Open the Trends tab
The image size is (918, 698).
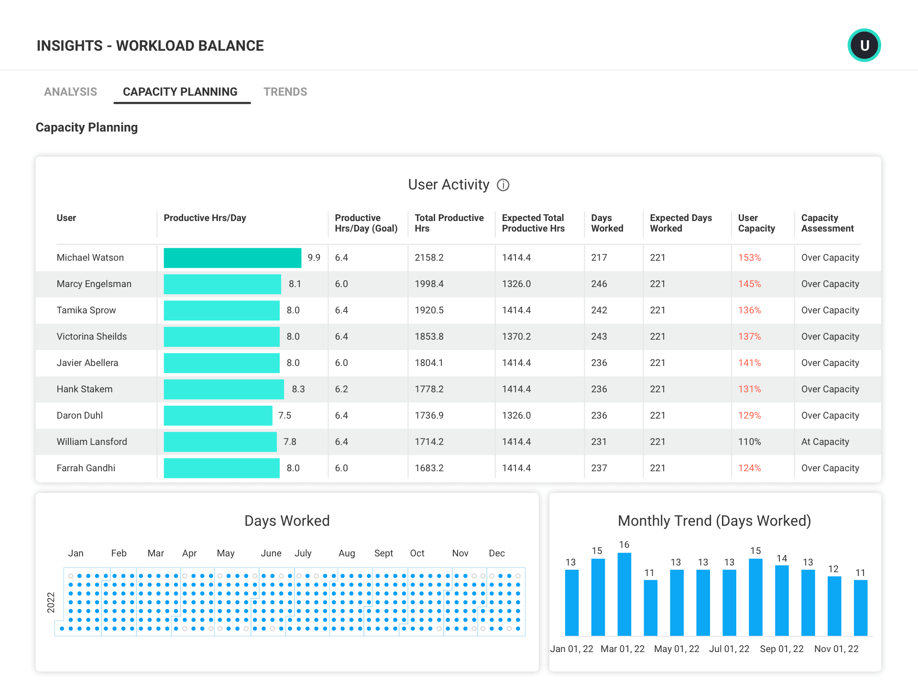285,91
